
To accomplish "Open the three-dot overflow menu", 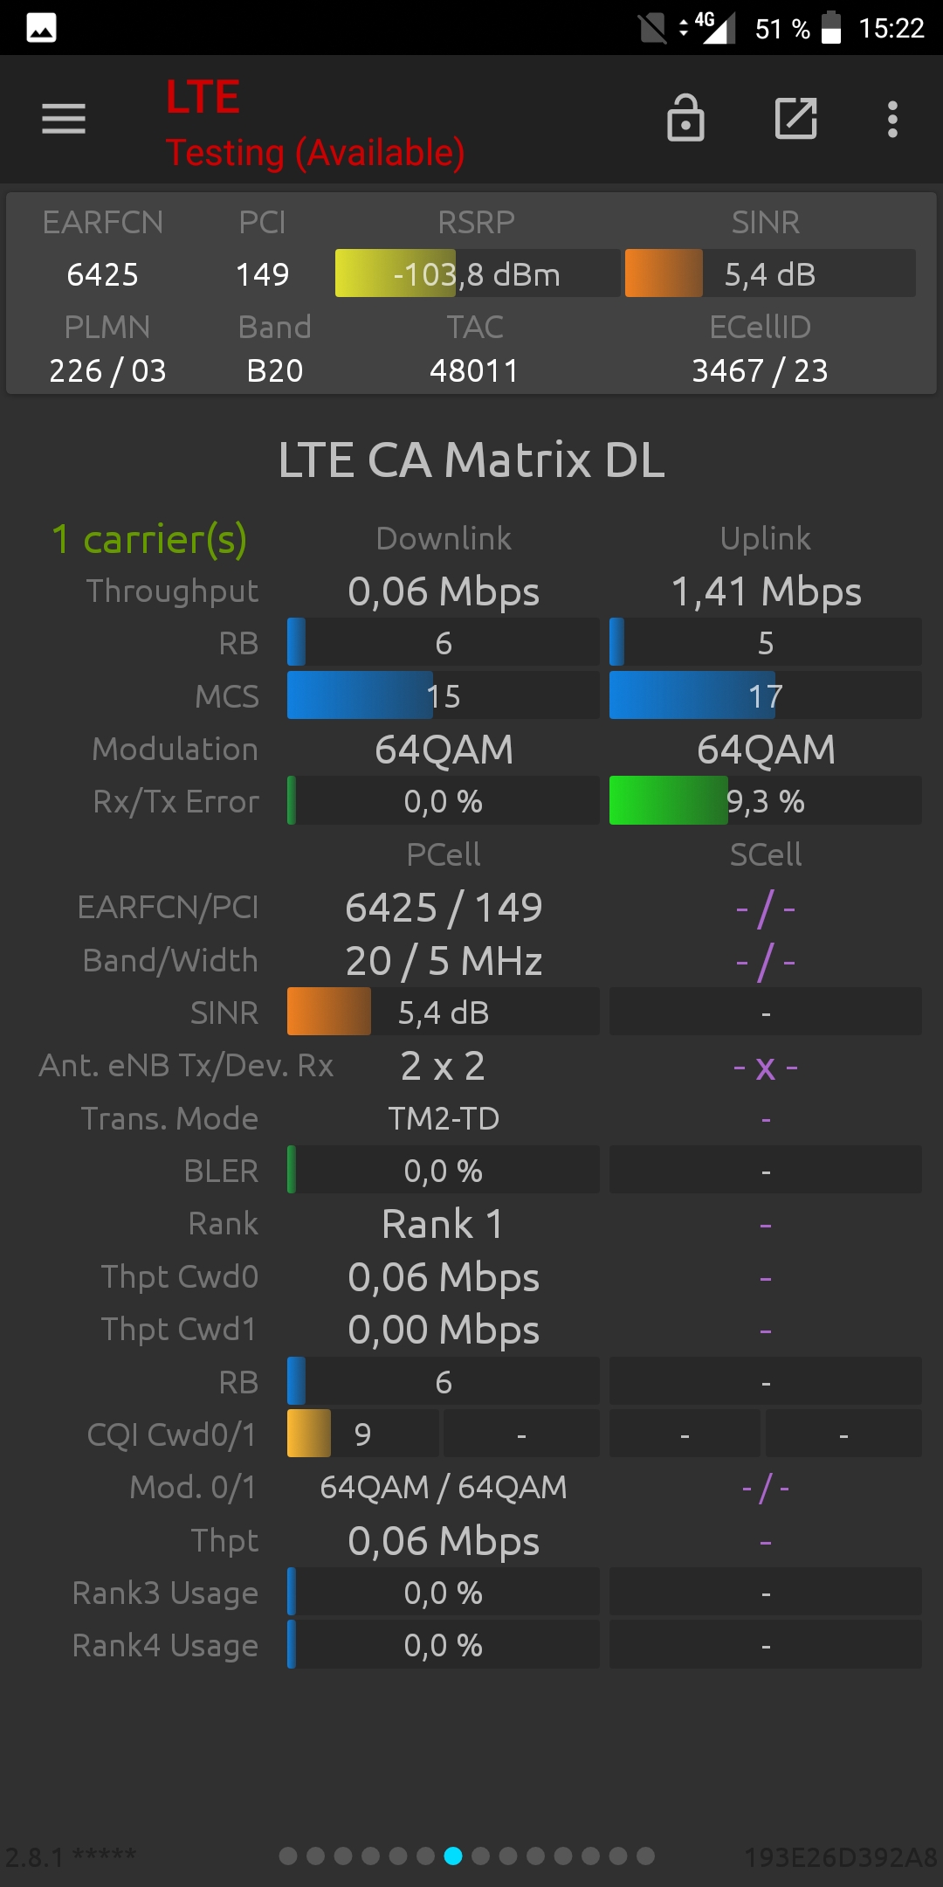I will point(892,119).
